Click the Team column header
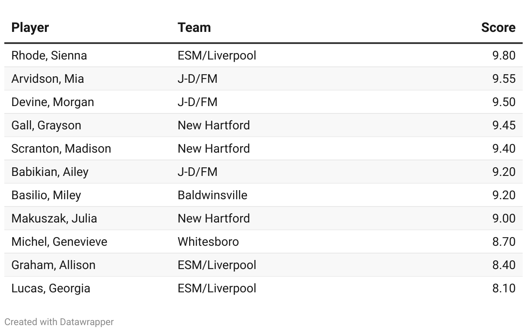 coord(194,28)
